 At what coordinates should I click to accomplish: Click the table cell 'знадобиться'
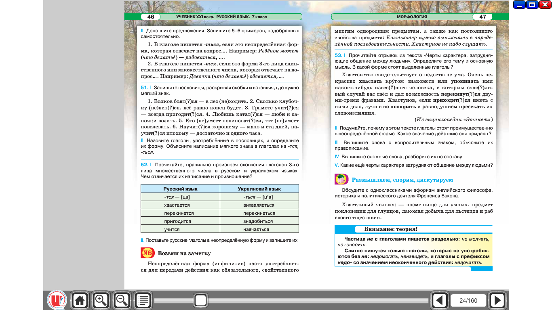259,221
